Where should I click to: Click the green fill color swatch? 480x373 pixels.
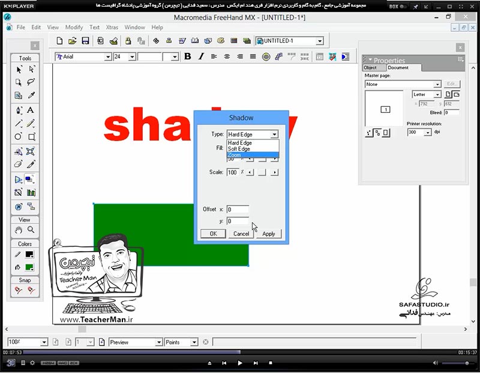pyautogui.click(x=29, y=267)
